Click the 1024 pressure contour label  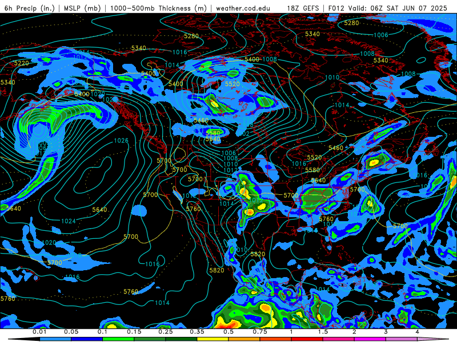click(69, 221)
